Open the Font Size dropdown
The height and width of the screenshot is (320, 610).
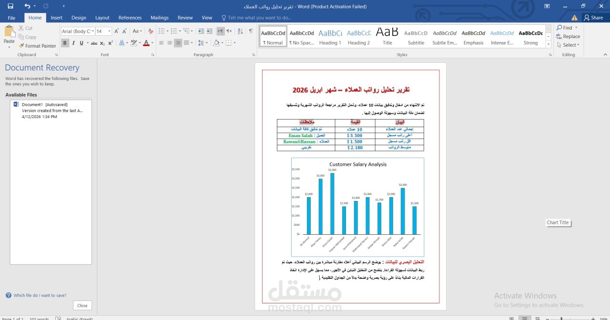coord(109,31)
